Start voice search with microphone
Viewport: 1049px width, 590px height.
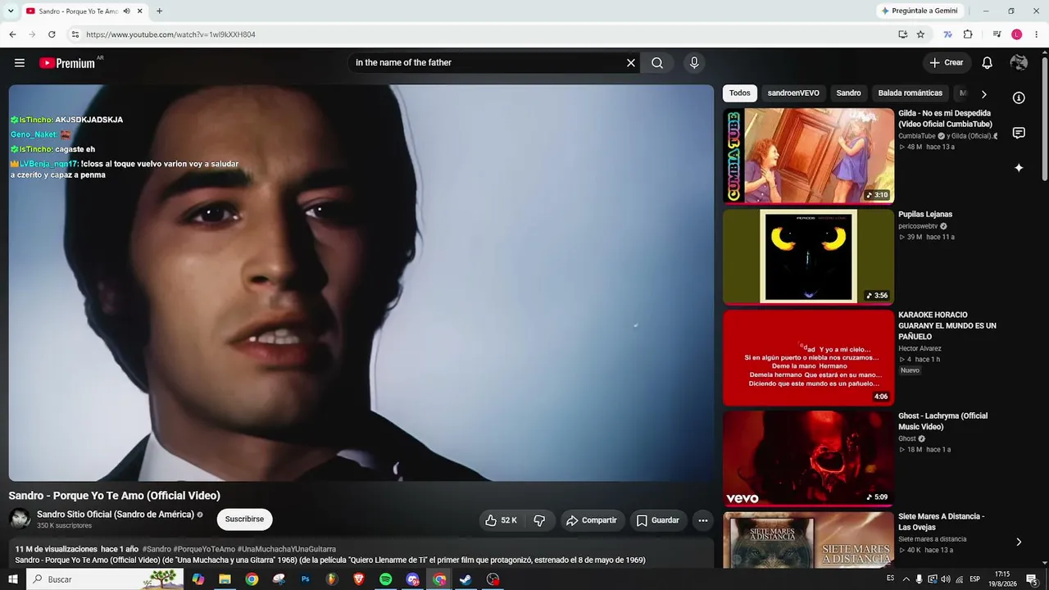[x=694, y=63]
